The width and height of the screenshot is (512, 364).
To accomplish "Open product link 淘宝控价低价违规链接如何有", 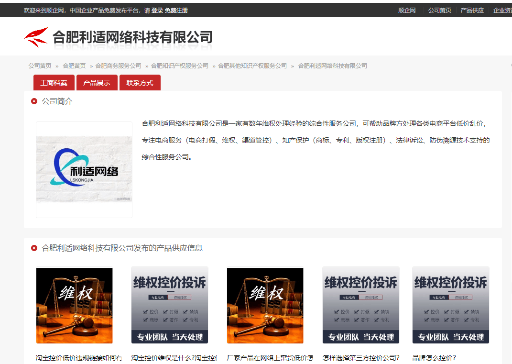I will point(79,358).
